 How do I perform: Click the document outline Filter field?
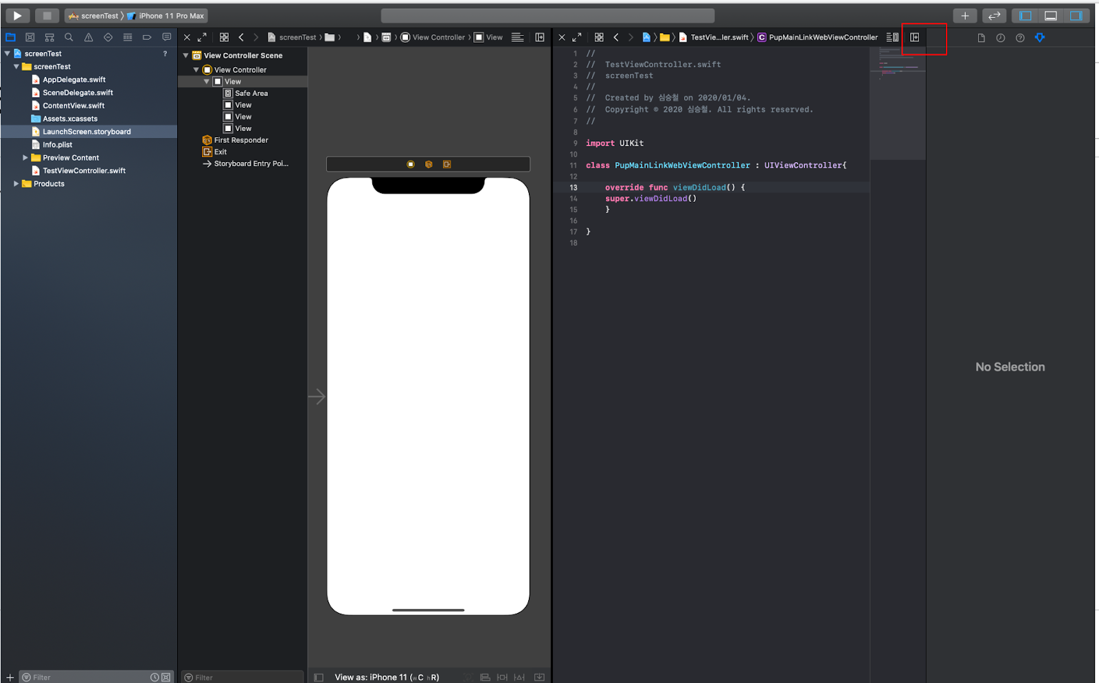point(242,677)
